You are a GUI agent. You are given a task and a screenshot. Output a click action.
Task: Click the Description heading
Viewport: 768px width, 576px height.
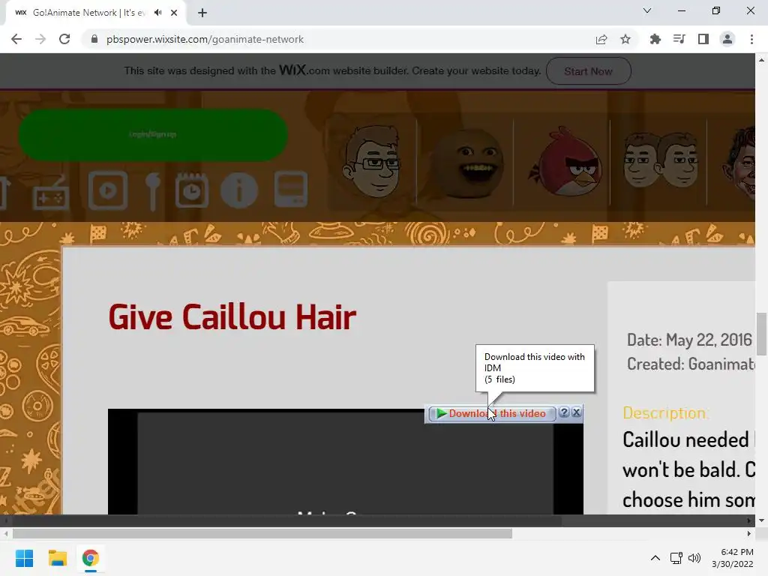(664, 413)
